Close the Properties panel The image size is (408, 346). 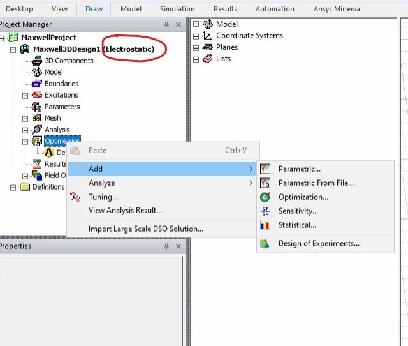[x=178, y=246]
